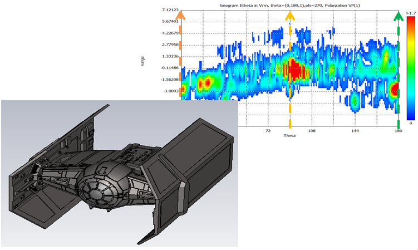Select the -1.56208 range axis value
The width and height of the screenshot is (418, 250).
point(170,80)
